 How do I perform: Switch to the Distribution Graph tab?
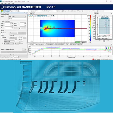point(60,44)
